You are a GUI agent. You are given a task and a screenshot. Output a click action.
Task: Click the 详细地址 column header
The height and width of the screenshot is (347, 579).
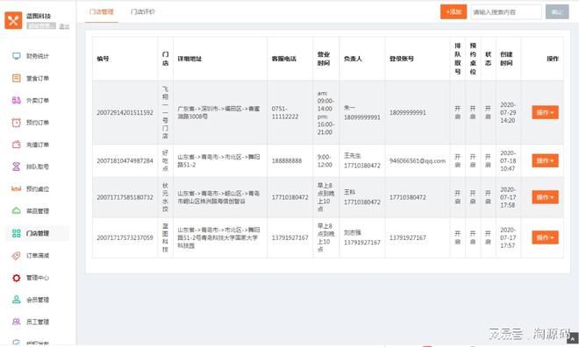189,59
